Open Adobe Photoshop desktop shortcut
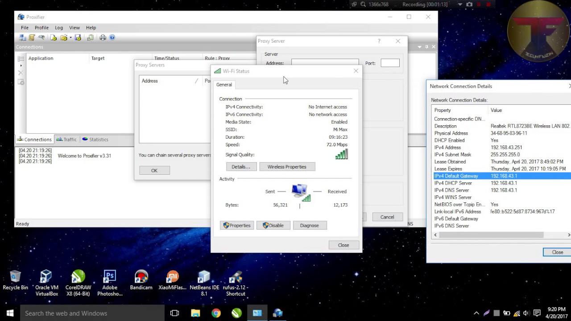Viewport: 571px width, 321px height. tap(110, 283)
